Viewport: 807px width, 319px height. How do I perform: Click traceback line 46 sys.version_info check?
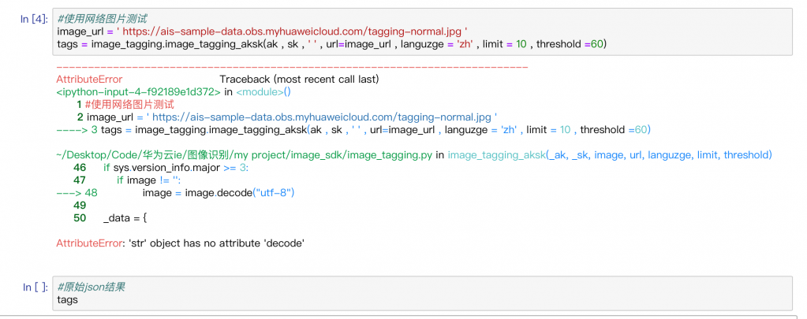point(175,168)
